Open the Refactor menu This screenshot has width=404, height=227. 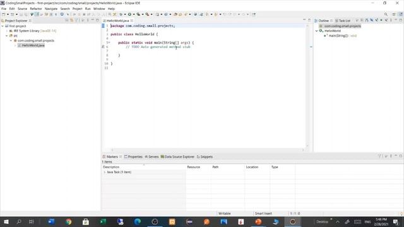tap(36, 9)
